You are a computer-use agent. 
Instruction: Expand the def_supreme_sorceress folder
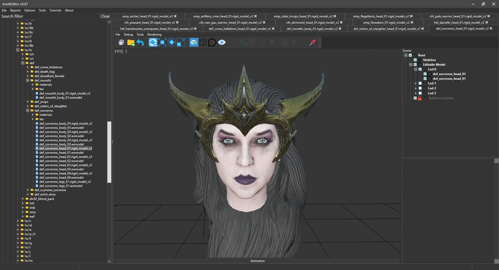[28, 190]
